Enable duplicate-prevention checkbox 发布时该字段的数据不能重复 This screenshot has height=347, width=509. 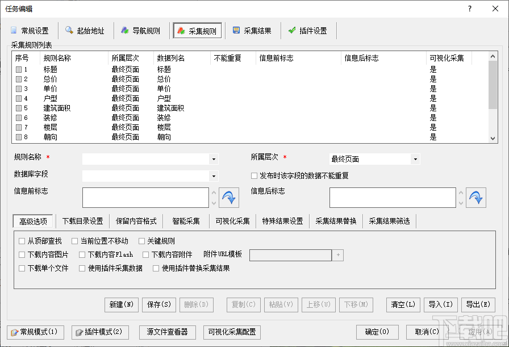tap(254, 175)
